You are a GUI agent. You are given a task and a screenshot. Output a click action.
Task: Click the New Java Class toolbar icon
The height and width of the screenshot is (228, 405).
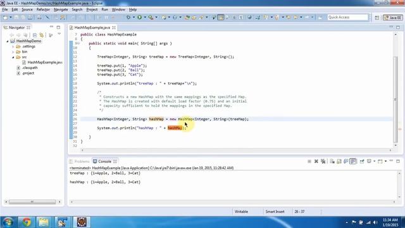point(175,17)
